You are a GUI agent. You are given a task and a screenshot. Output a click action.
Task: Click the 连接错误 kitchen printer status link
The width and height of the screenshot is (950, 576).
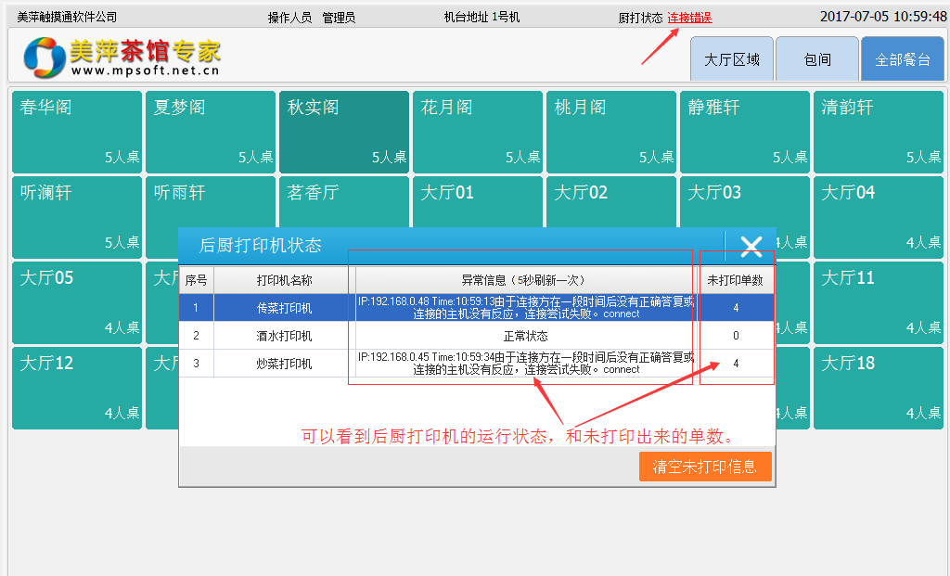tap(689, 18)
